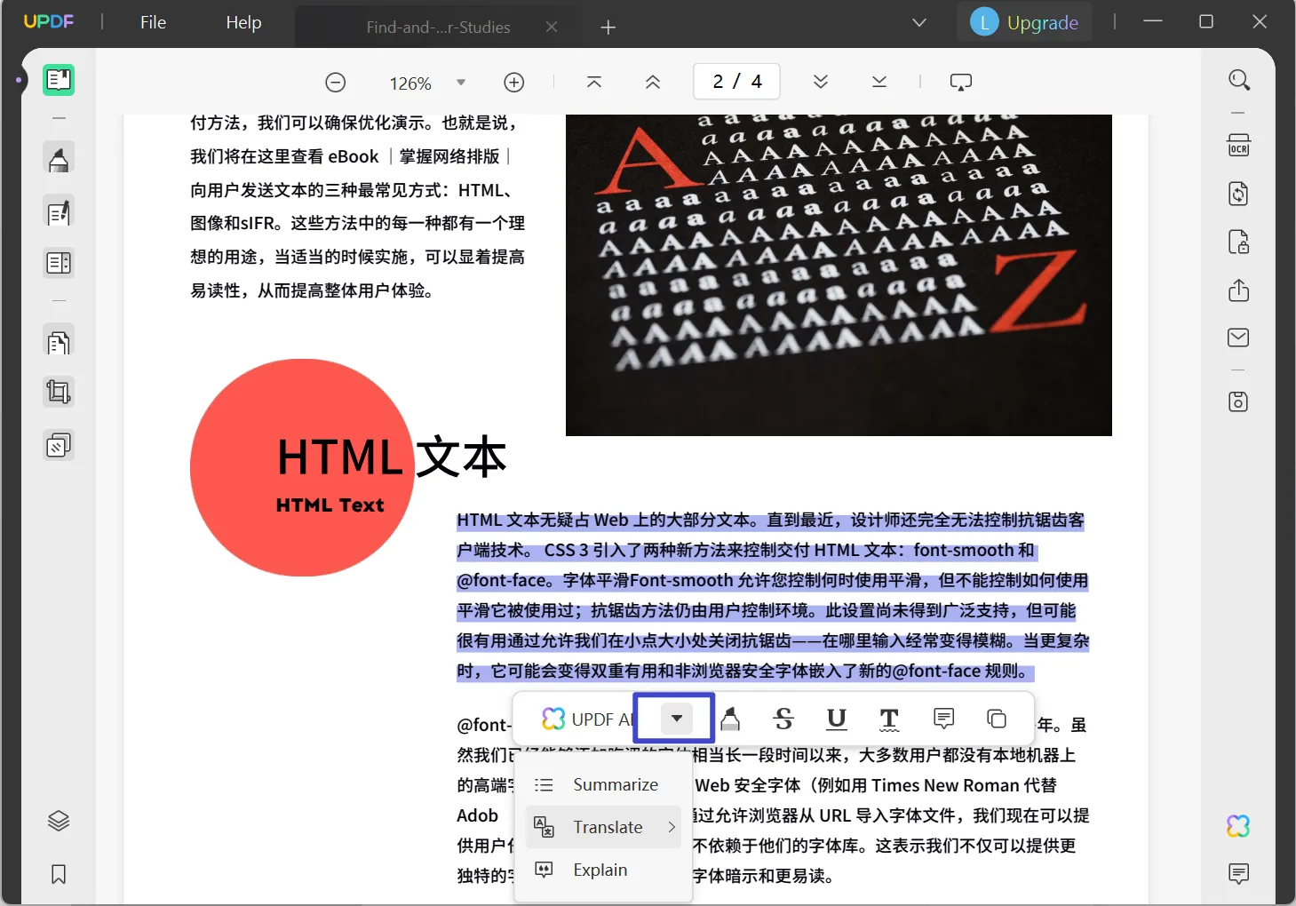Screen dimensions: 1296x906
Task: Apply strikethrough to the selected text
Action: click(x=783, y=719)
